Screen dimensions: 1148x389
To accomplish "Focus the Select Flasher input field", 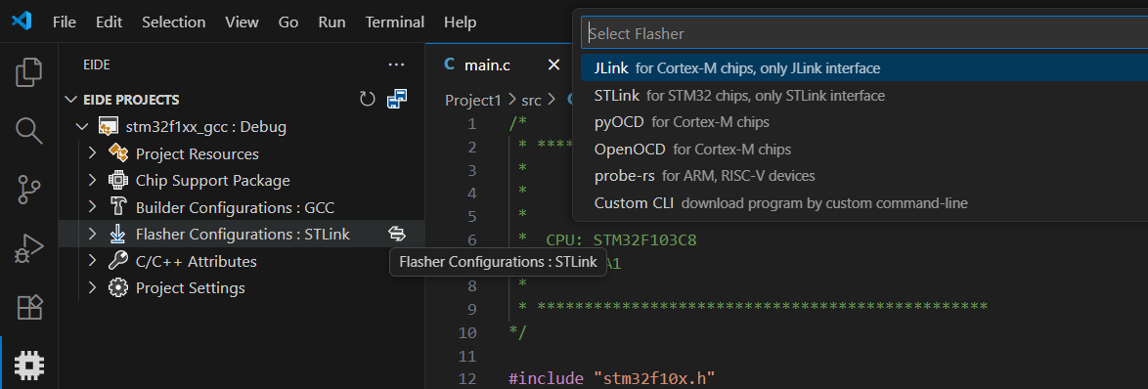I will (x=863, y=33).
